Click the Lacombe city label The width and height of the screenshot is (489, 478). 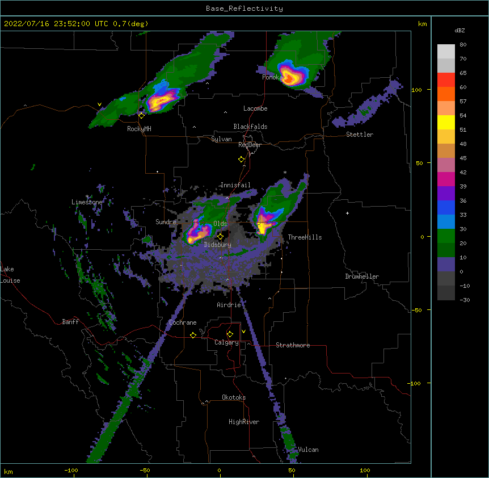click(255, 108)
